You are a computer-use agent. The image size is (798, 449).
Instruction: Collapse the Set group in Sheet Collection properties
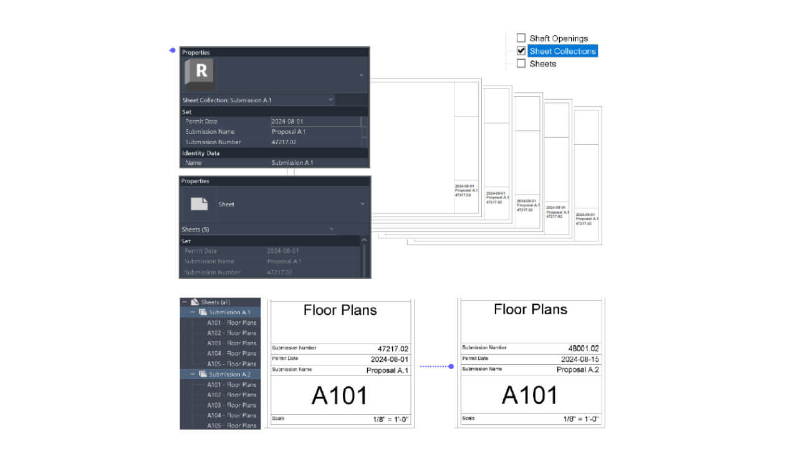[274, 112]
